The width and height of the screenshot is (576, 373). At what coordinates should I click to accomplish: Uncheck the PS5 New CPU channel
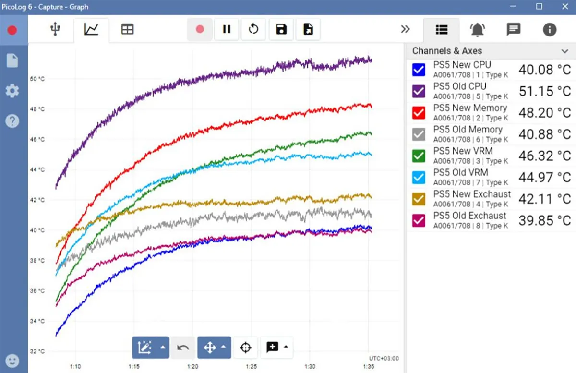[x=419, y=70]
